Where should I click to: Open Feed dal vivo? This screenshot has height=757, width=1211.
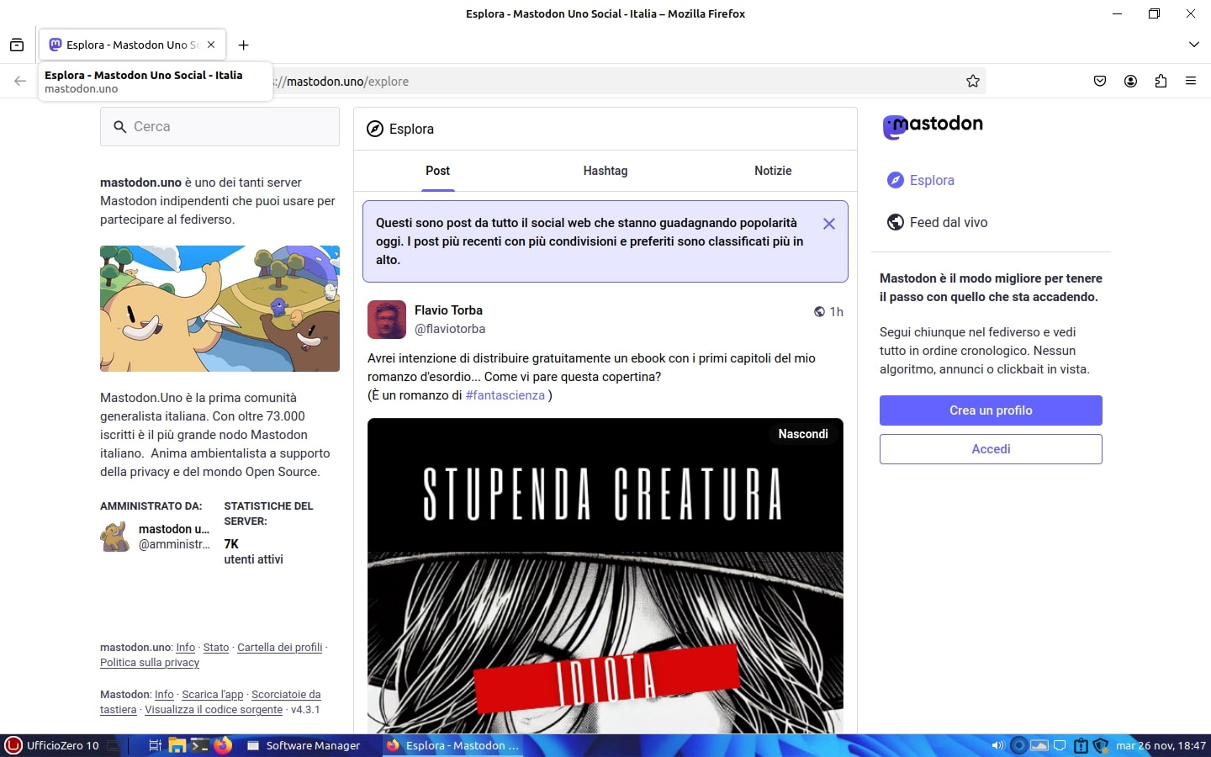938,222
